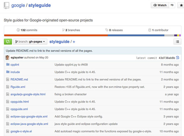Image resolution: width=184 pixels, height=136 pixels.
Task: Open commit 'Update cpplint.py to #409'
Action: pos(71,65)
